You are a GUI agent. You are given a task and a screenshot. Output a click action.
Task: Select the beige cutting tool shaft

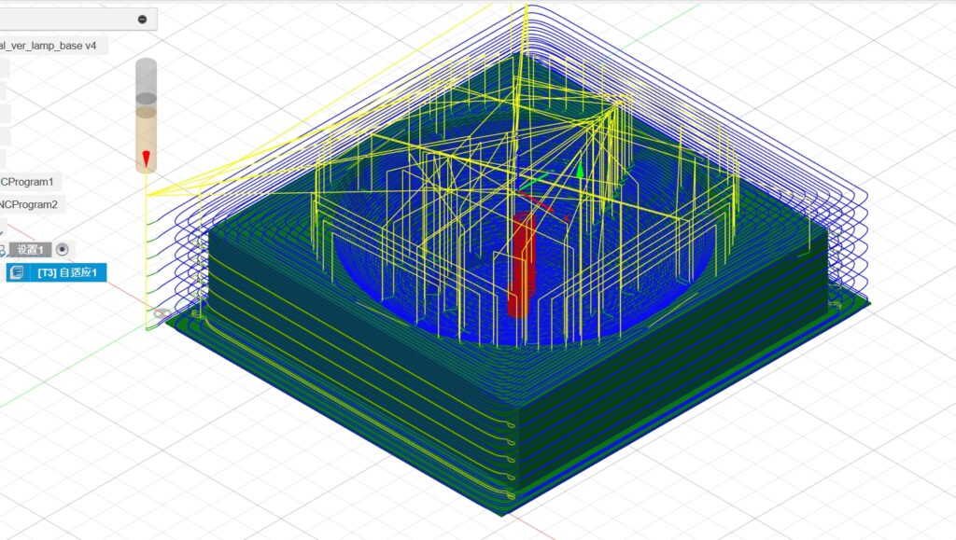147,131
